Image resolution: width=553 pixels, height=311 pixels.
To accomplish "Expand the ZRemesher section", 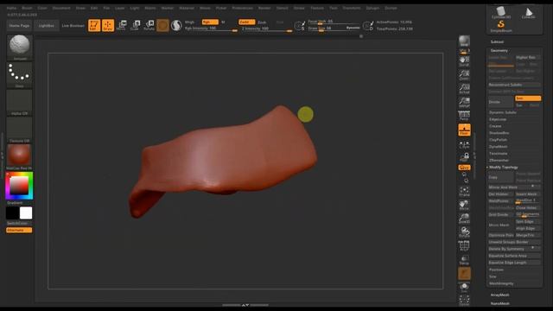I will click(499, 160).
